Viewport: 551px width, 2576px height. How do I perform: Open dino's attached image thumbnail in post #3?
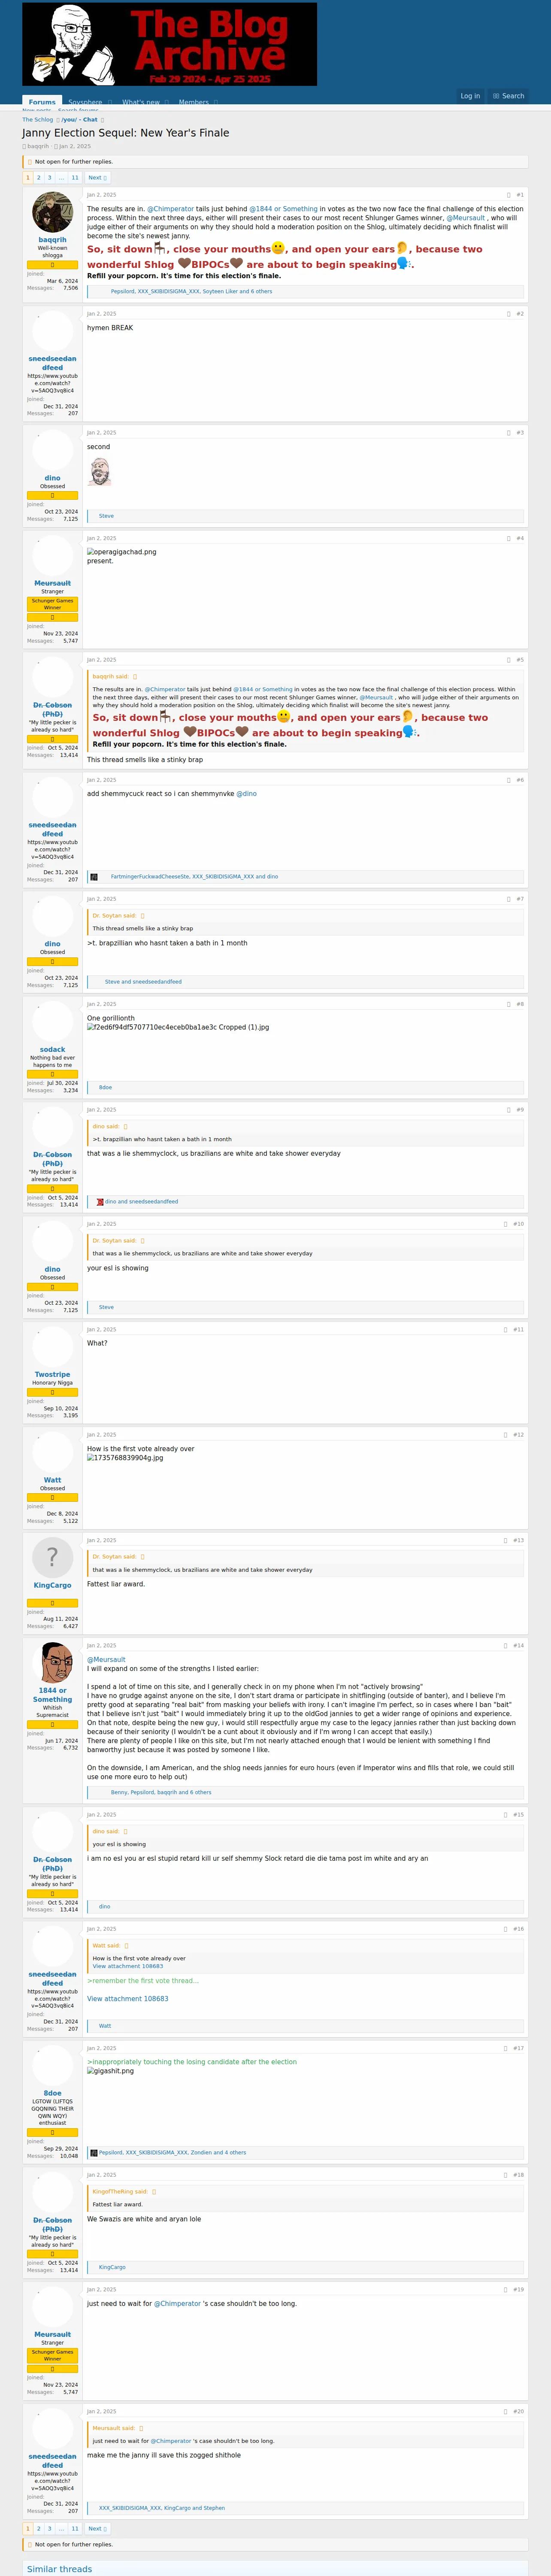[x=99, y=471]
